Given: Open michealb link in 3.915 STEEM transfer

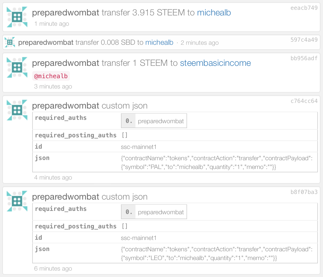Looking at the screenshot, I should [x=214, y=13].
